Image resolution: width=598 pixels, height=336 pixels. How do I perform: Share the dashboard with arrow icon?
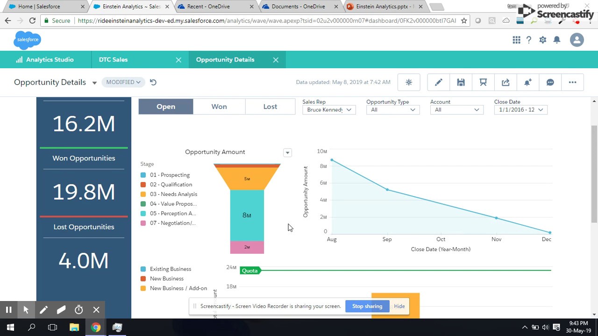(x=505, y=82)
